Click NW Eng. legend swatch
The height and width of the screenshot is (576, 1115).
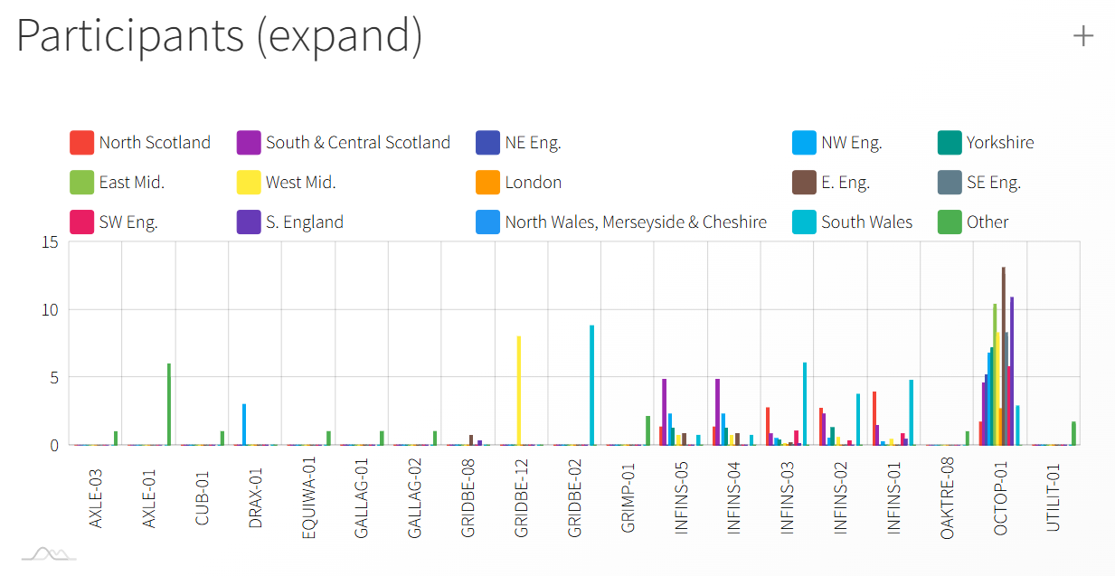804,143
